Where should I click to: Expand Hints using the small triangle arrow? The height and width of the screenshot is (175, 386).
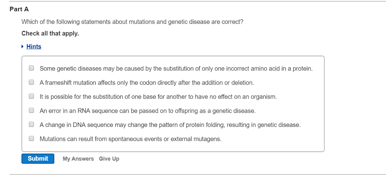click(x=23, y=47)
